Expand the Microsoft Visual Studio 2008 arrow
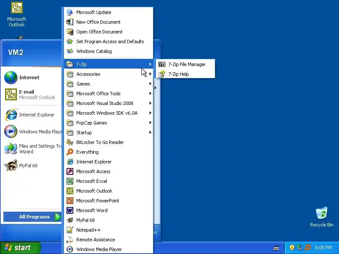339x254 pixels. [x=150, y=103]
